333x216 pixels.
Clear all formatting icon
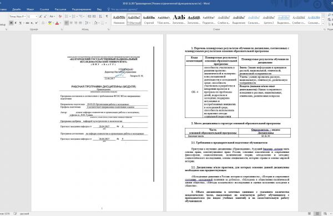coord(60,16)
